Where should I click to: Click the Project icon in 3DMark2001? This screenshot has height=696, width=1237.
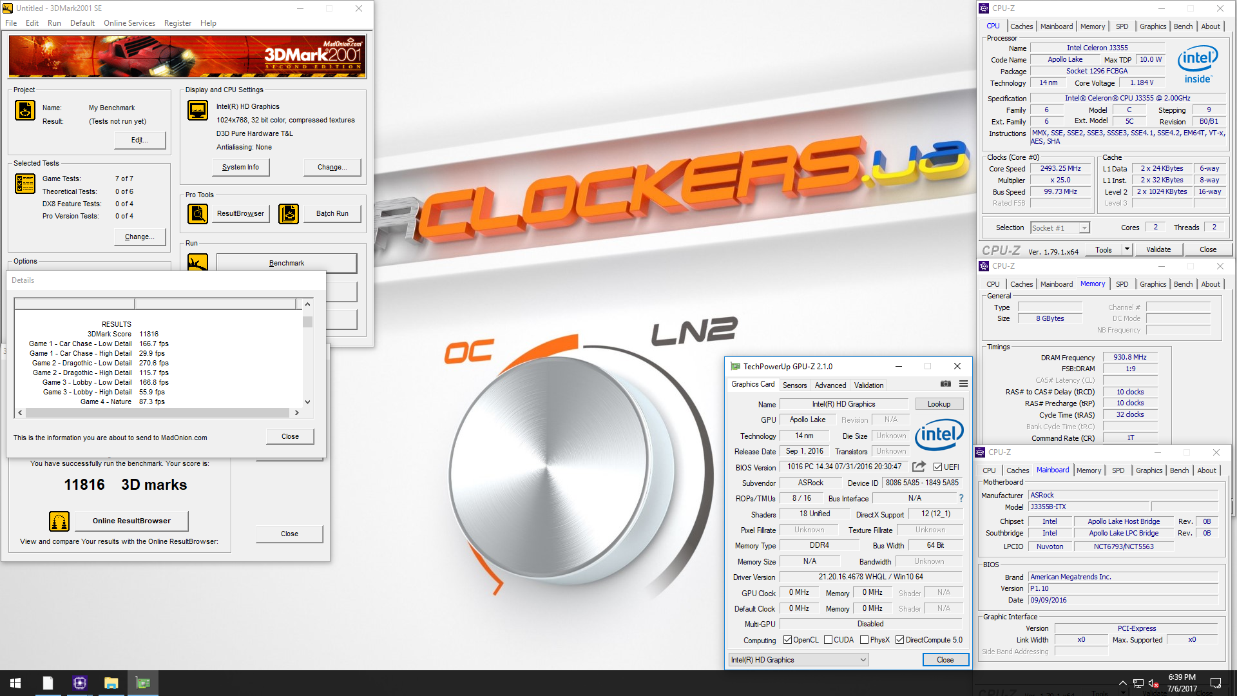(25, 110)
